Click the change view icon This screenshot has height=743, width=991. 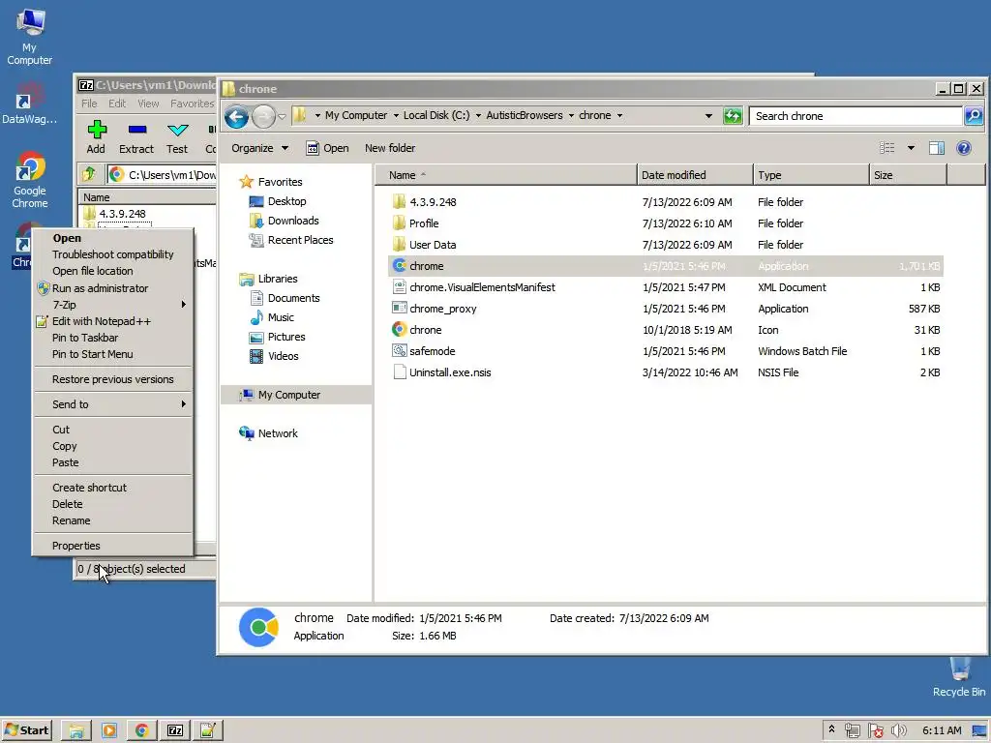[887, 148]
